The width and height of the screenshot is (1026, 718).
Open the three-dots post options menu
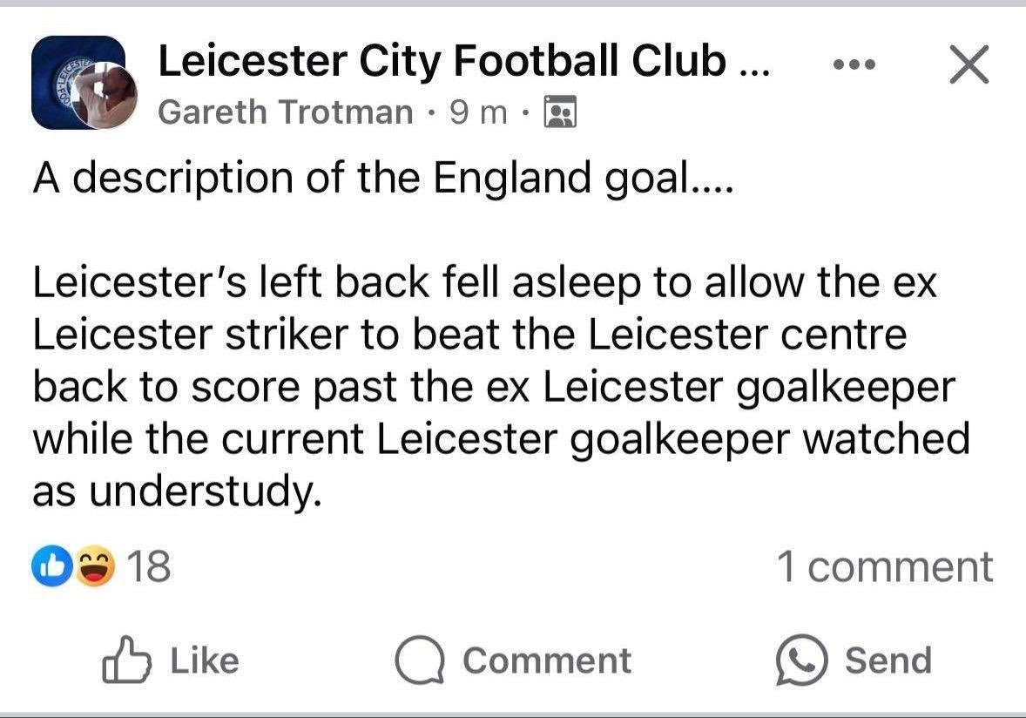click(854, 64)
